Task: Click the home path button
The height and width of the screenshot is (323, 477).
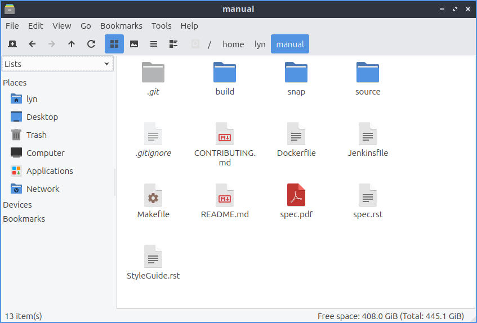Action: point(233,44)
